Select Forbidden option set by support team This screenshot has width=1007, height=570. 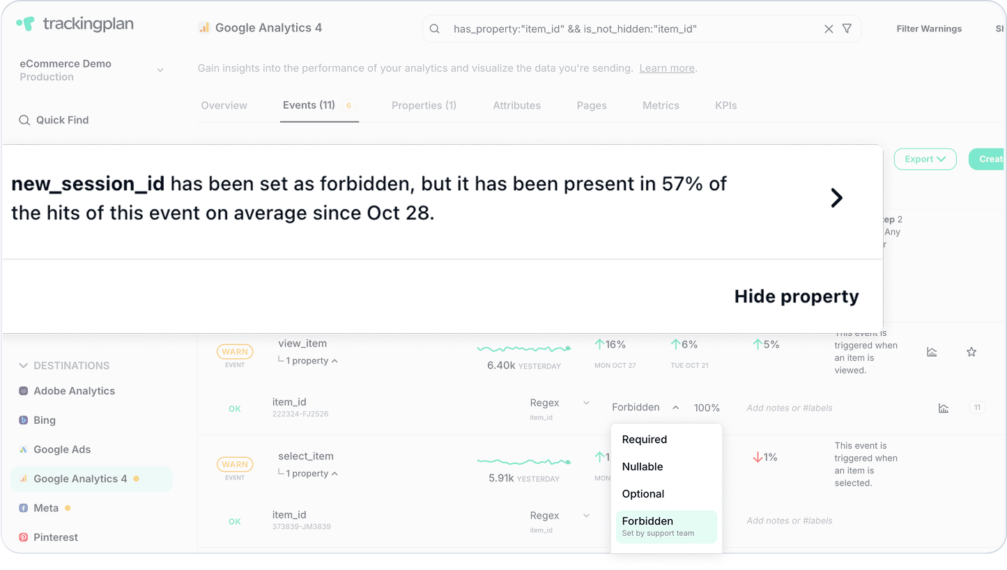666,527
